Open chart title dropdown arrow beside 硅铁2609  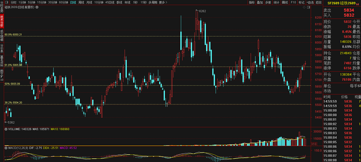point(37,7)
